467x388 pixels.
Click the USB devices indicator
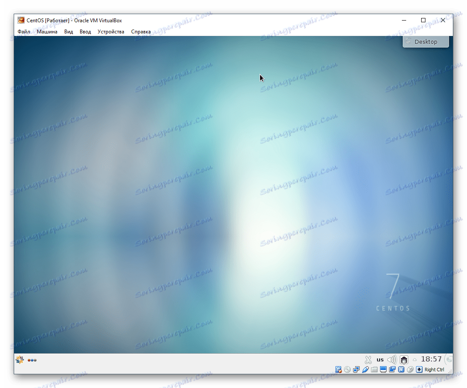(x=365, y=370)
